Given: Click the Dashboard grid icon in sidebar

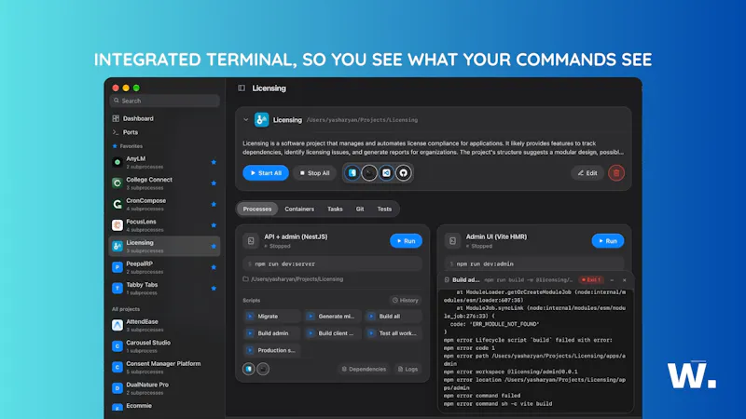Looking at the screenshot, I should (116, 118).
